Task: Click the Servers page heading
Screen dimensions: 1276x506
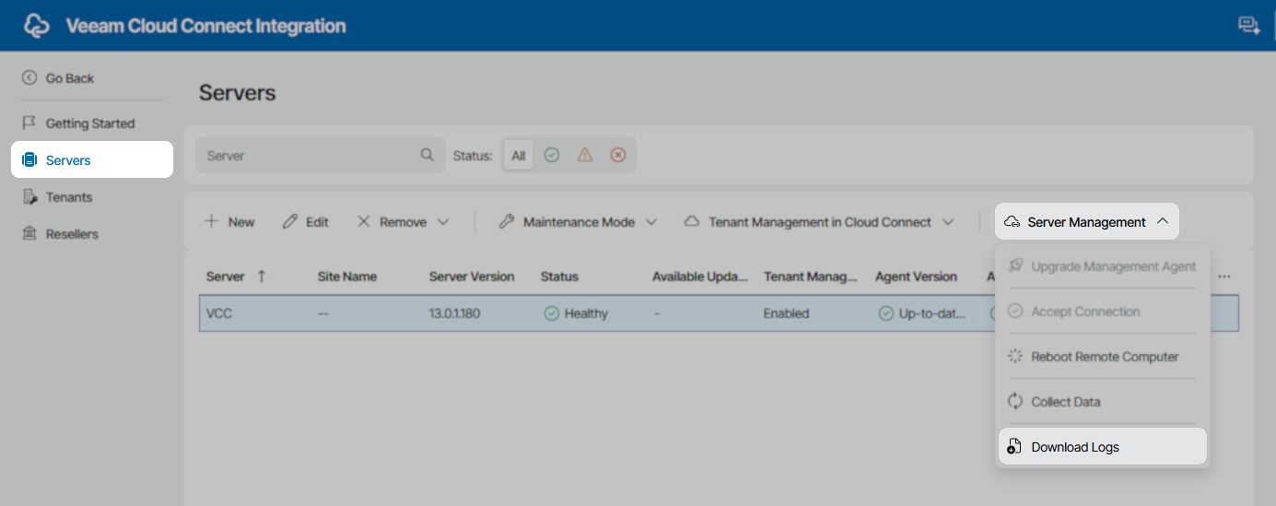Action: pos(237,93)
